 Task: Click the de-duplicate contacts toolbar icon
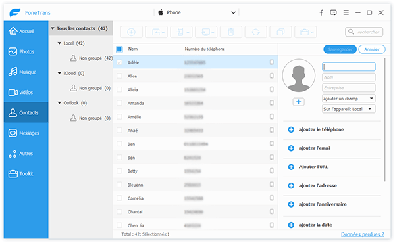(280, 32)
